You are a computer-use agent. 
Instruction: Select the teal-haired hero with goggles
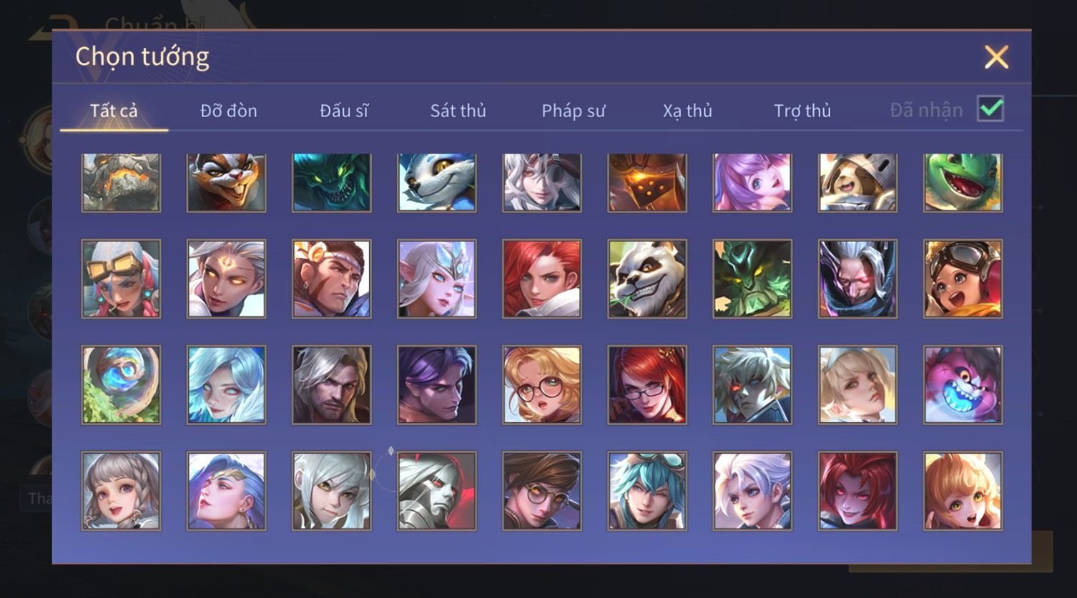click(647, 491)
